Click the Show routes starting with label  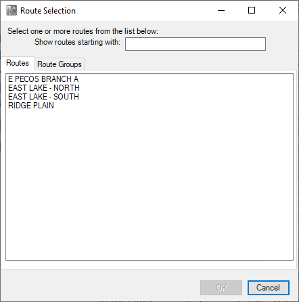click(77, 42)
